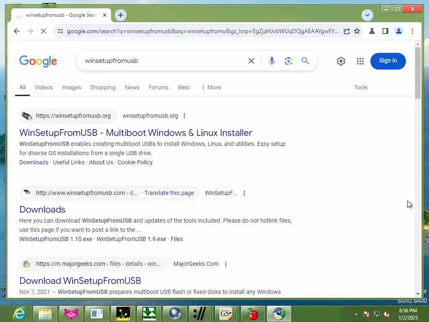Image resolution: width=429 pixels, height=322 pixels.
Task: Open MajorGeeks.Com result options menu
Action: click(x=226, y=264)
